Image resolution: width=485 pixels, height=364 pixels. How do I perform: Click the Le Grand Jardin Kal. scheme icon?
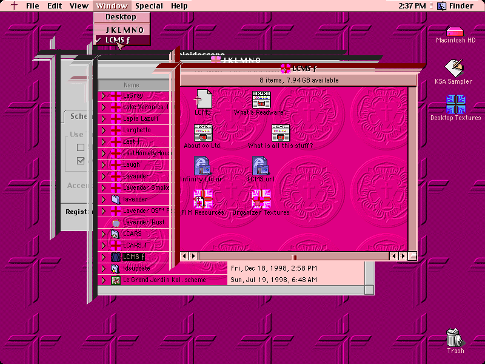coord(116,280)
